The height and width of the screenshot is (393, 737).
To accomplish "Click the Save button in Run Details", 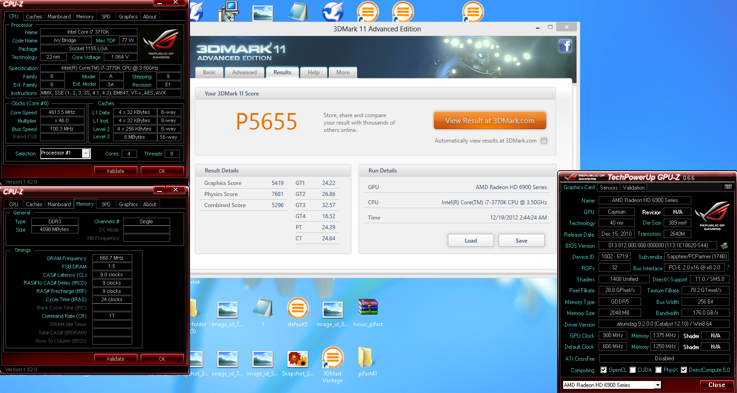I will (522, 240).
